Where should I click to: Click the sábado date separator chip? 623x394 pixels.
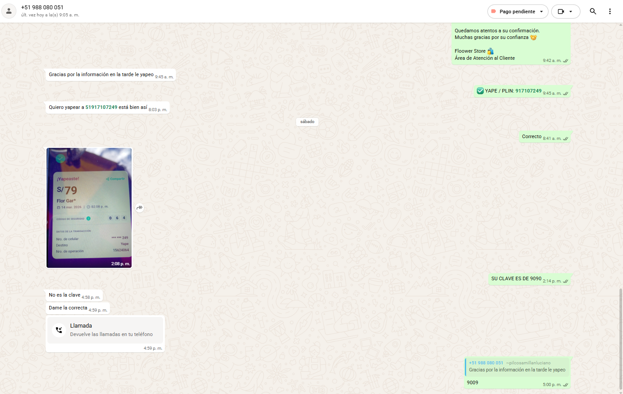307,122
